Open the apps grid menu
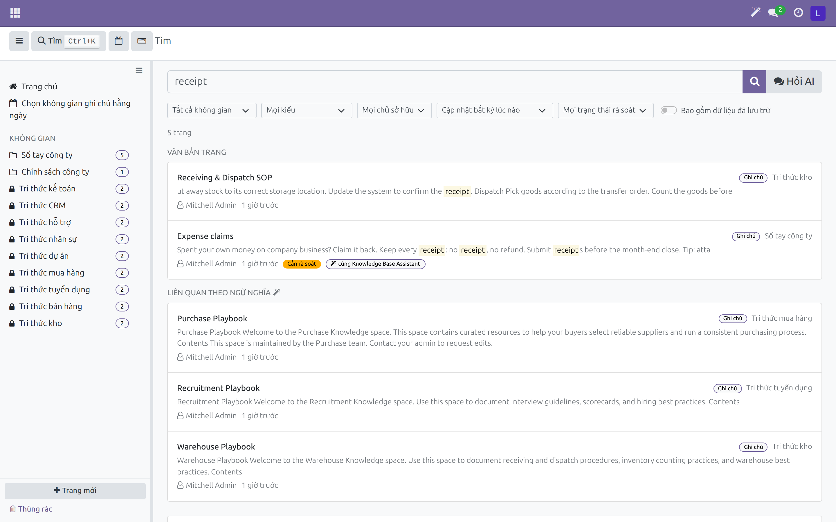Image resolution: width=836 pixels, height=522 pixels. click(x=15, y=13)
